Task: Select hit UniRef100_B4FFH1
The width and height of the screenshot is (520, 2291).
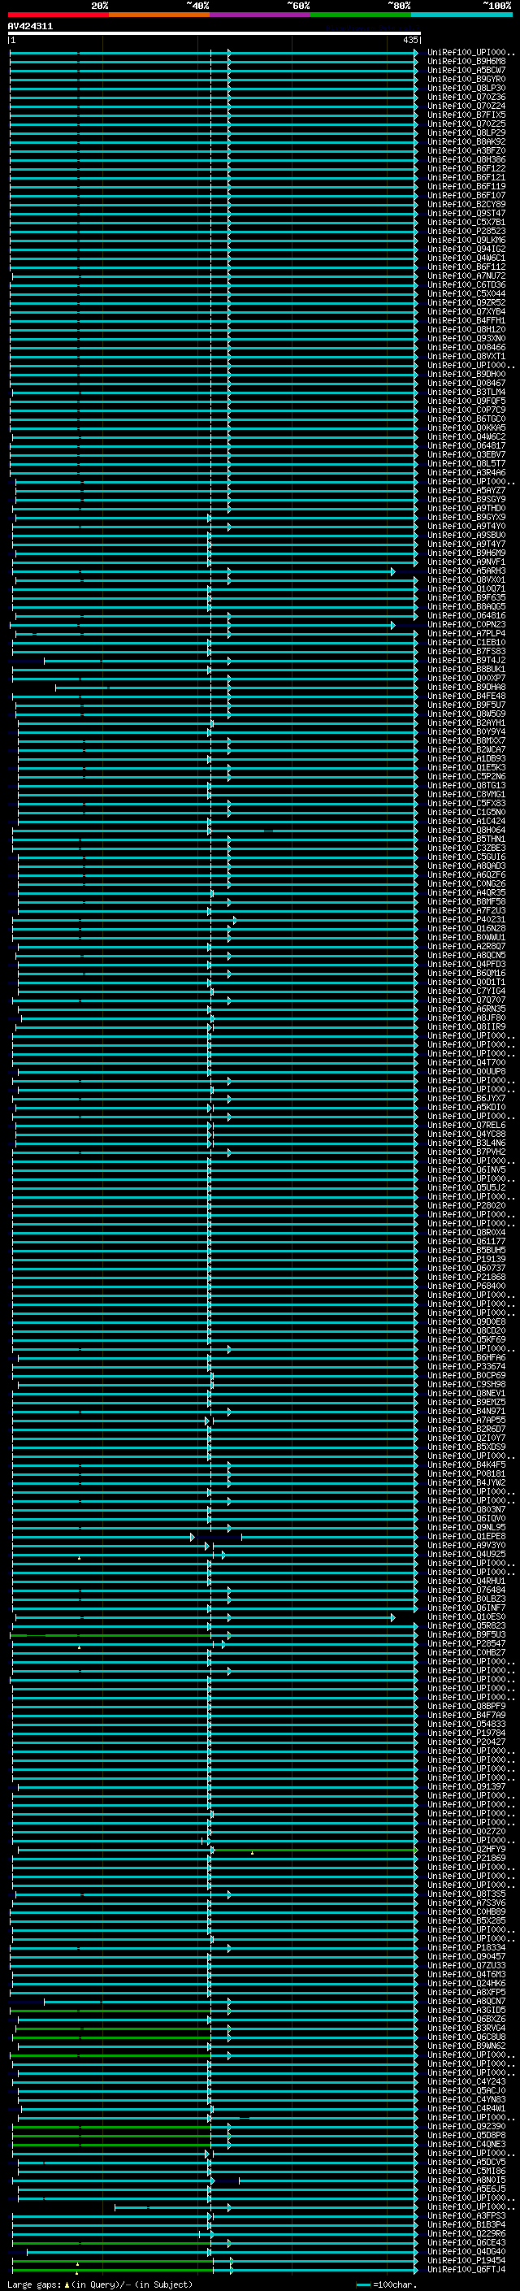Action: [466, 320]
